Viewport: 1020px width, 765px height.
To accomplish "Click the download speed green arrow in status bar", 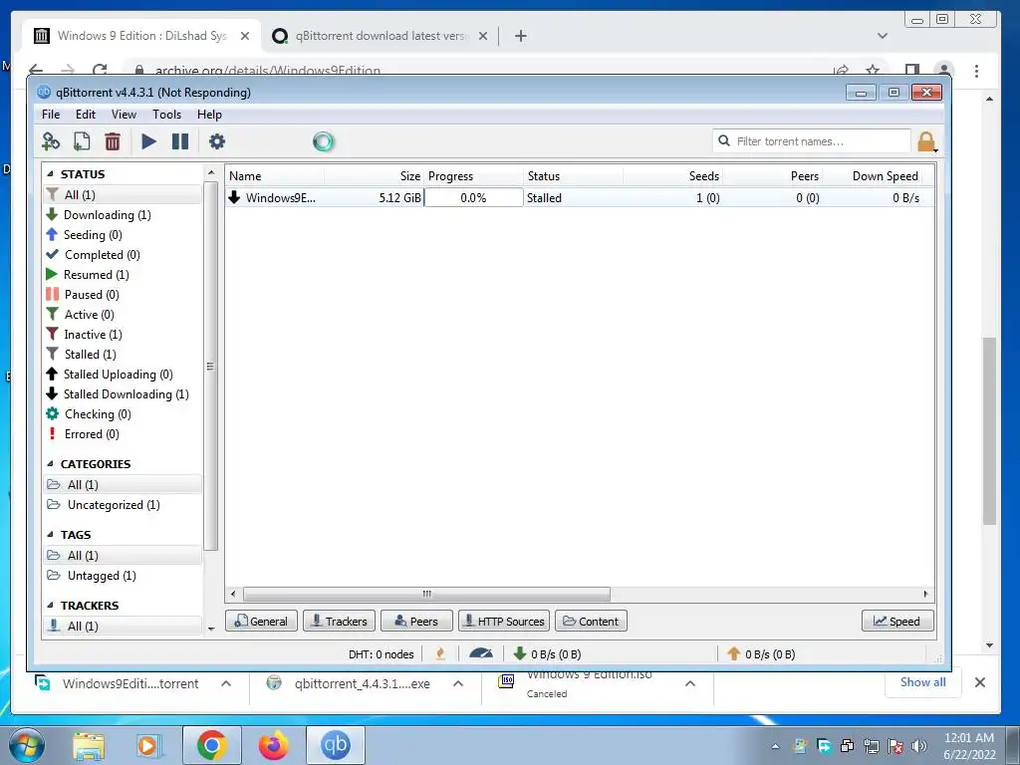I will [x=520, y=653].
